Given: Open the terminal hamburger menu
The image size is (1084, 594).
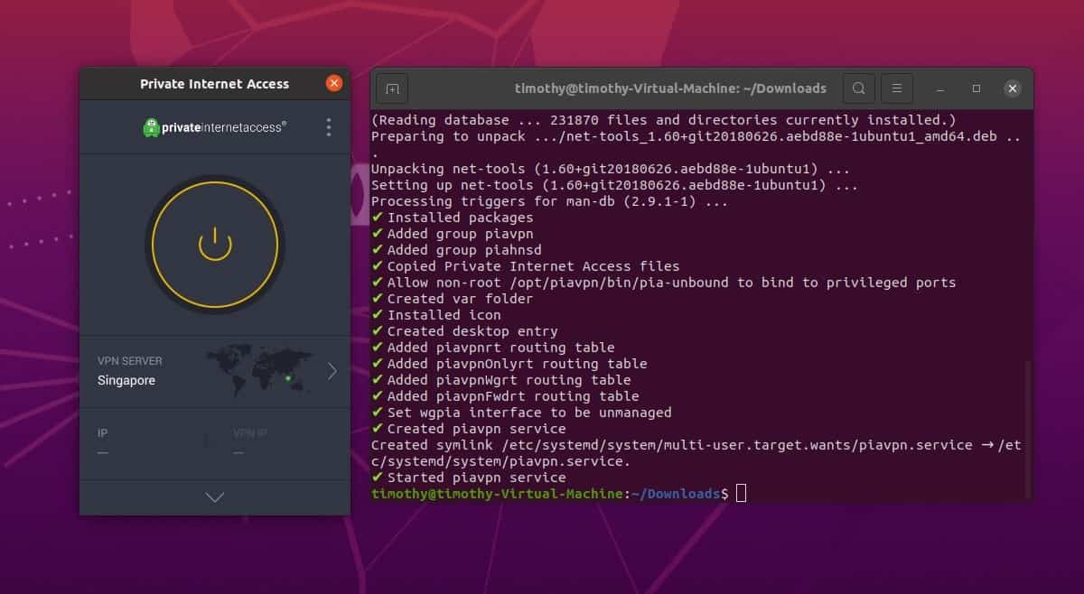Looking at the screenshot, I should click(x=897, y=88).
